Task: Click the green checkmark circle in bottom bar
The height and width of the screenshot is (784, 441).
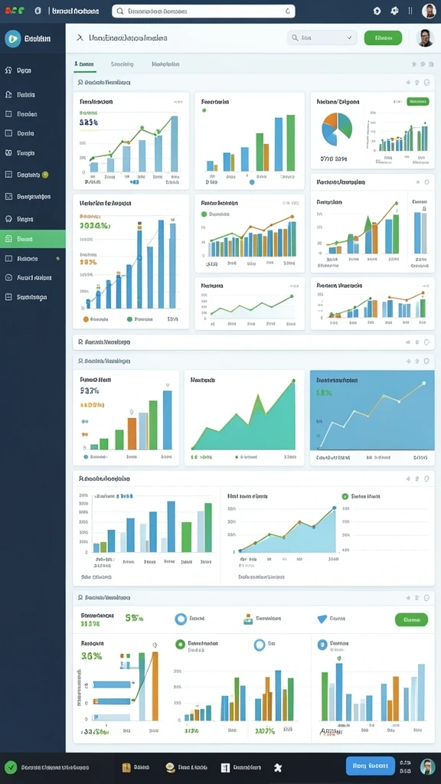Action: point(11,766)
